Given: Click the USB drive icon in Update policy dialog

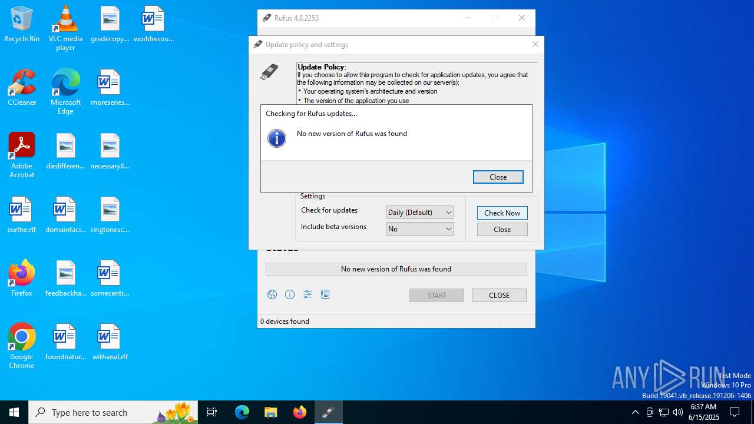Looking at the screenshot, I should tap(269, 72).
